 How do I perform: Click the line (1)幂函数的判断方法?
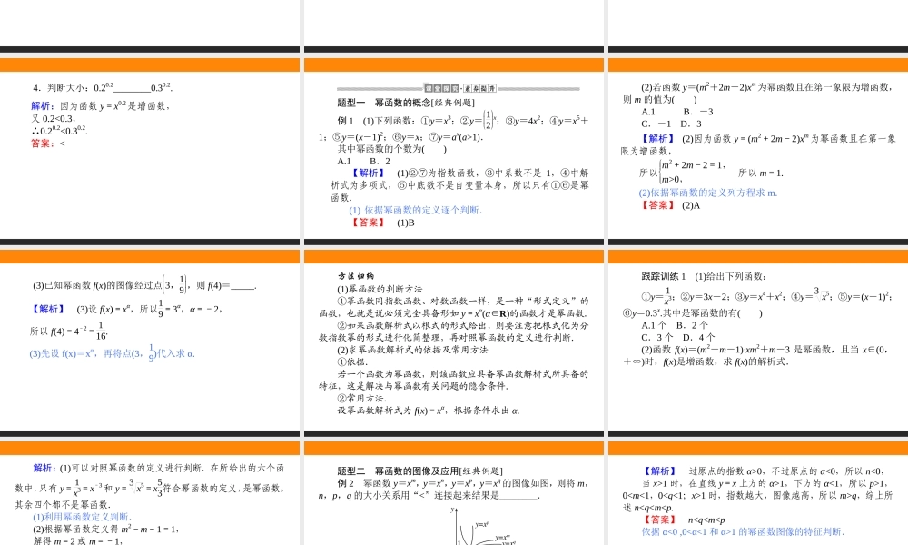(x=380, y=289)
